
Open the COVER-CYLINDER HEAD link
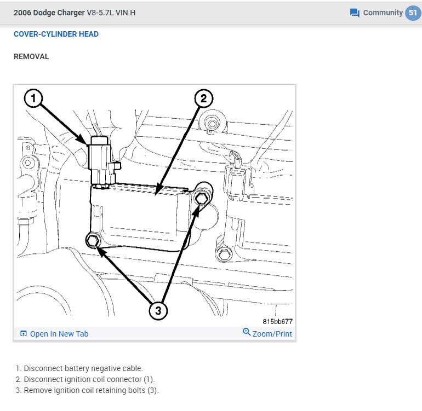click(x=56, y=34)
